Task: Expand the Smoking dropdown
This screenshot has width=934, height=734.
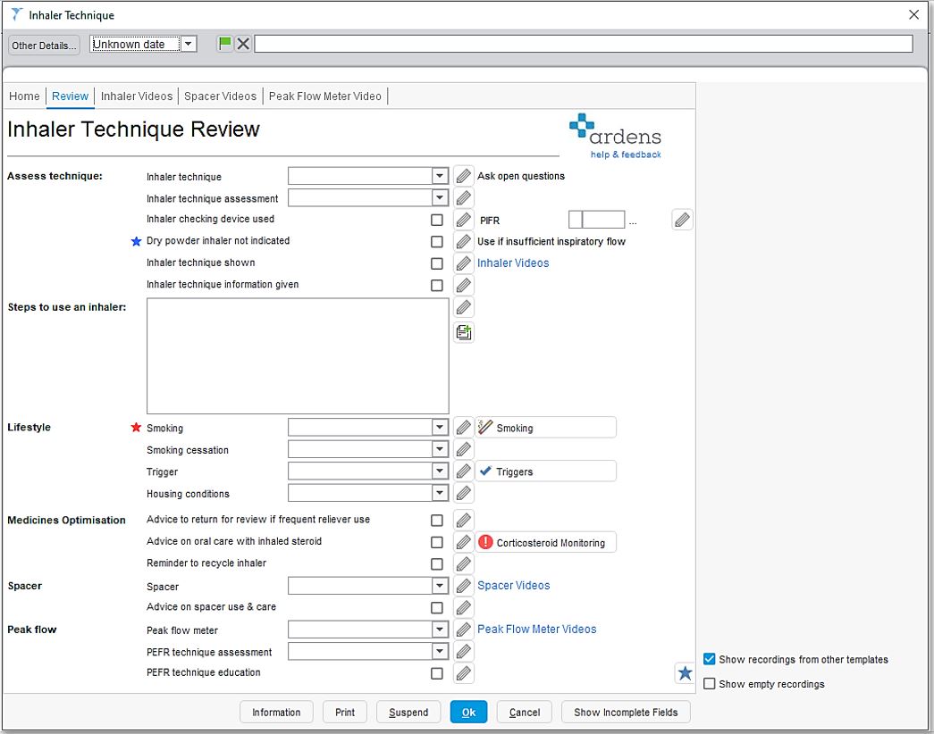Action: 439,427
